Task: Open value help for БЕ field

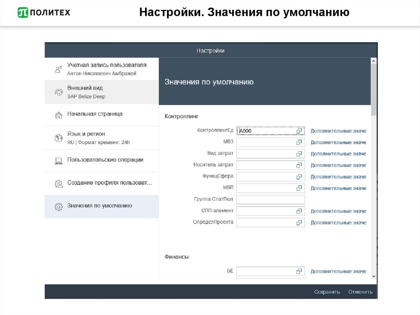Action: 299,271
